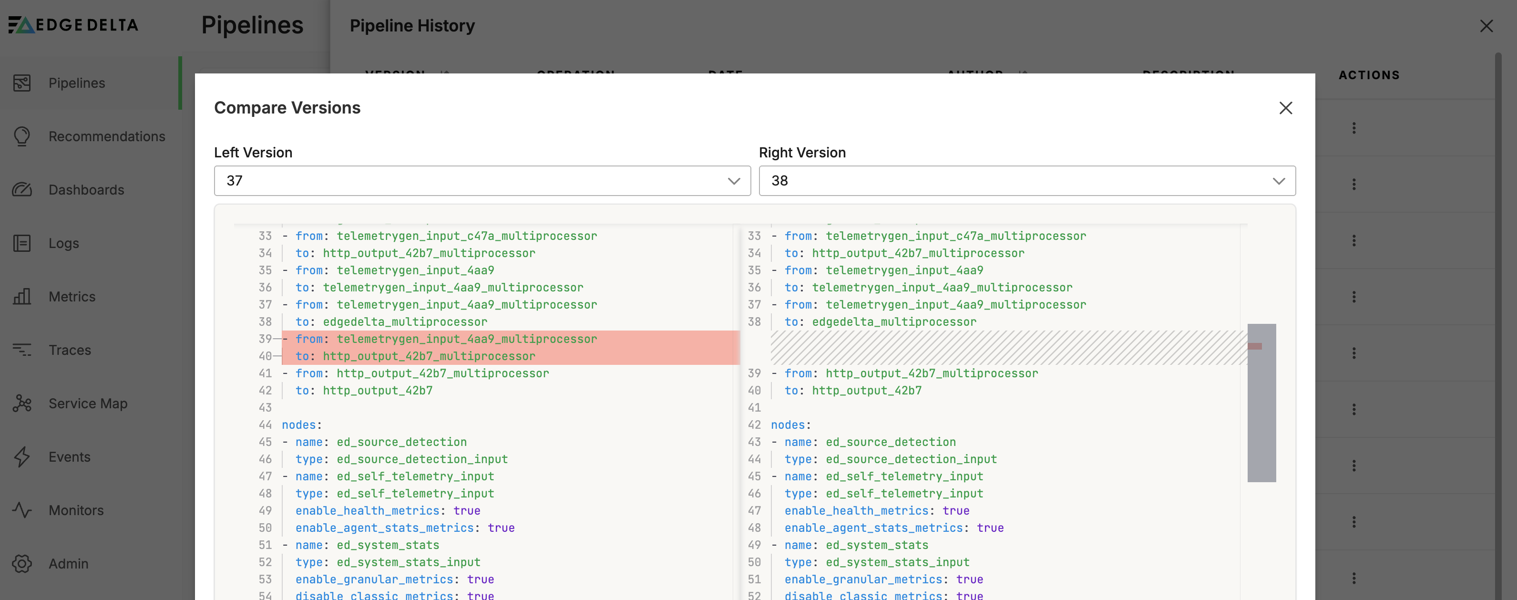Go to Dashboards in sidebar
Image resolution: width=1517 pixels, height=600 pixels.
(x=86, y=190)
